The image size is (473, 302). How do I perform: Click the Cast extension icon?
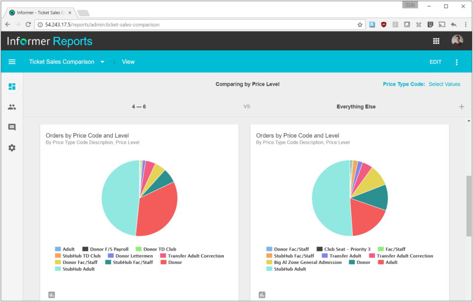(442, 25)
